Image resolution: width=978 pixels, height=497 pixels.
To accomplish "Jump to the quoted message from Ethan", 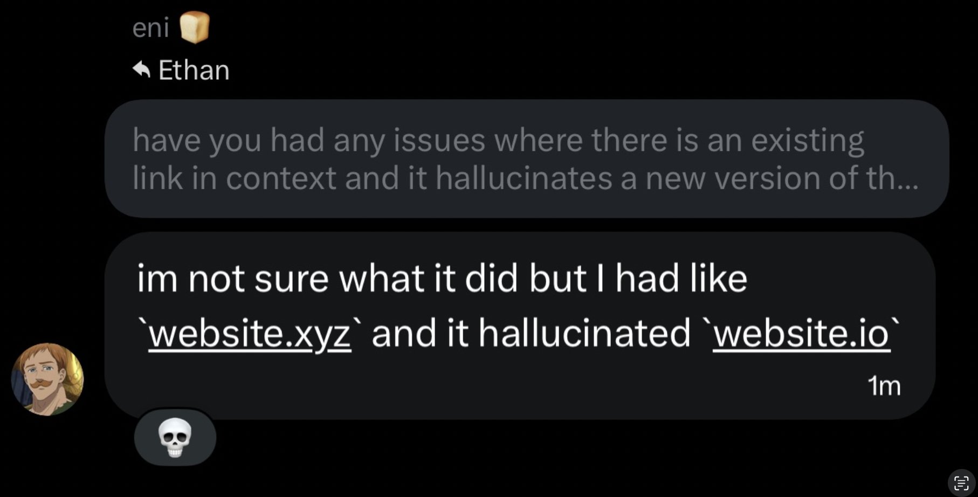I will [526, 158].
